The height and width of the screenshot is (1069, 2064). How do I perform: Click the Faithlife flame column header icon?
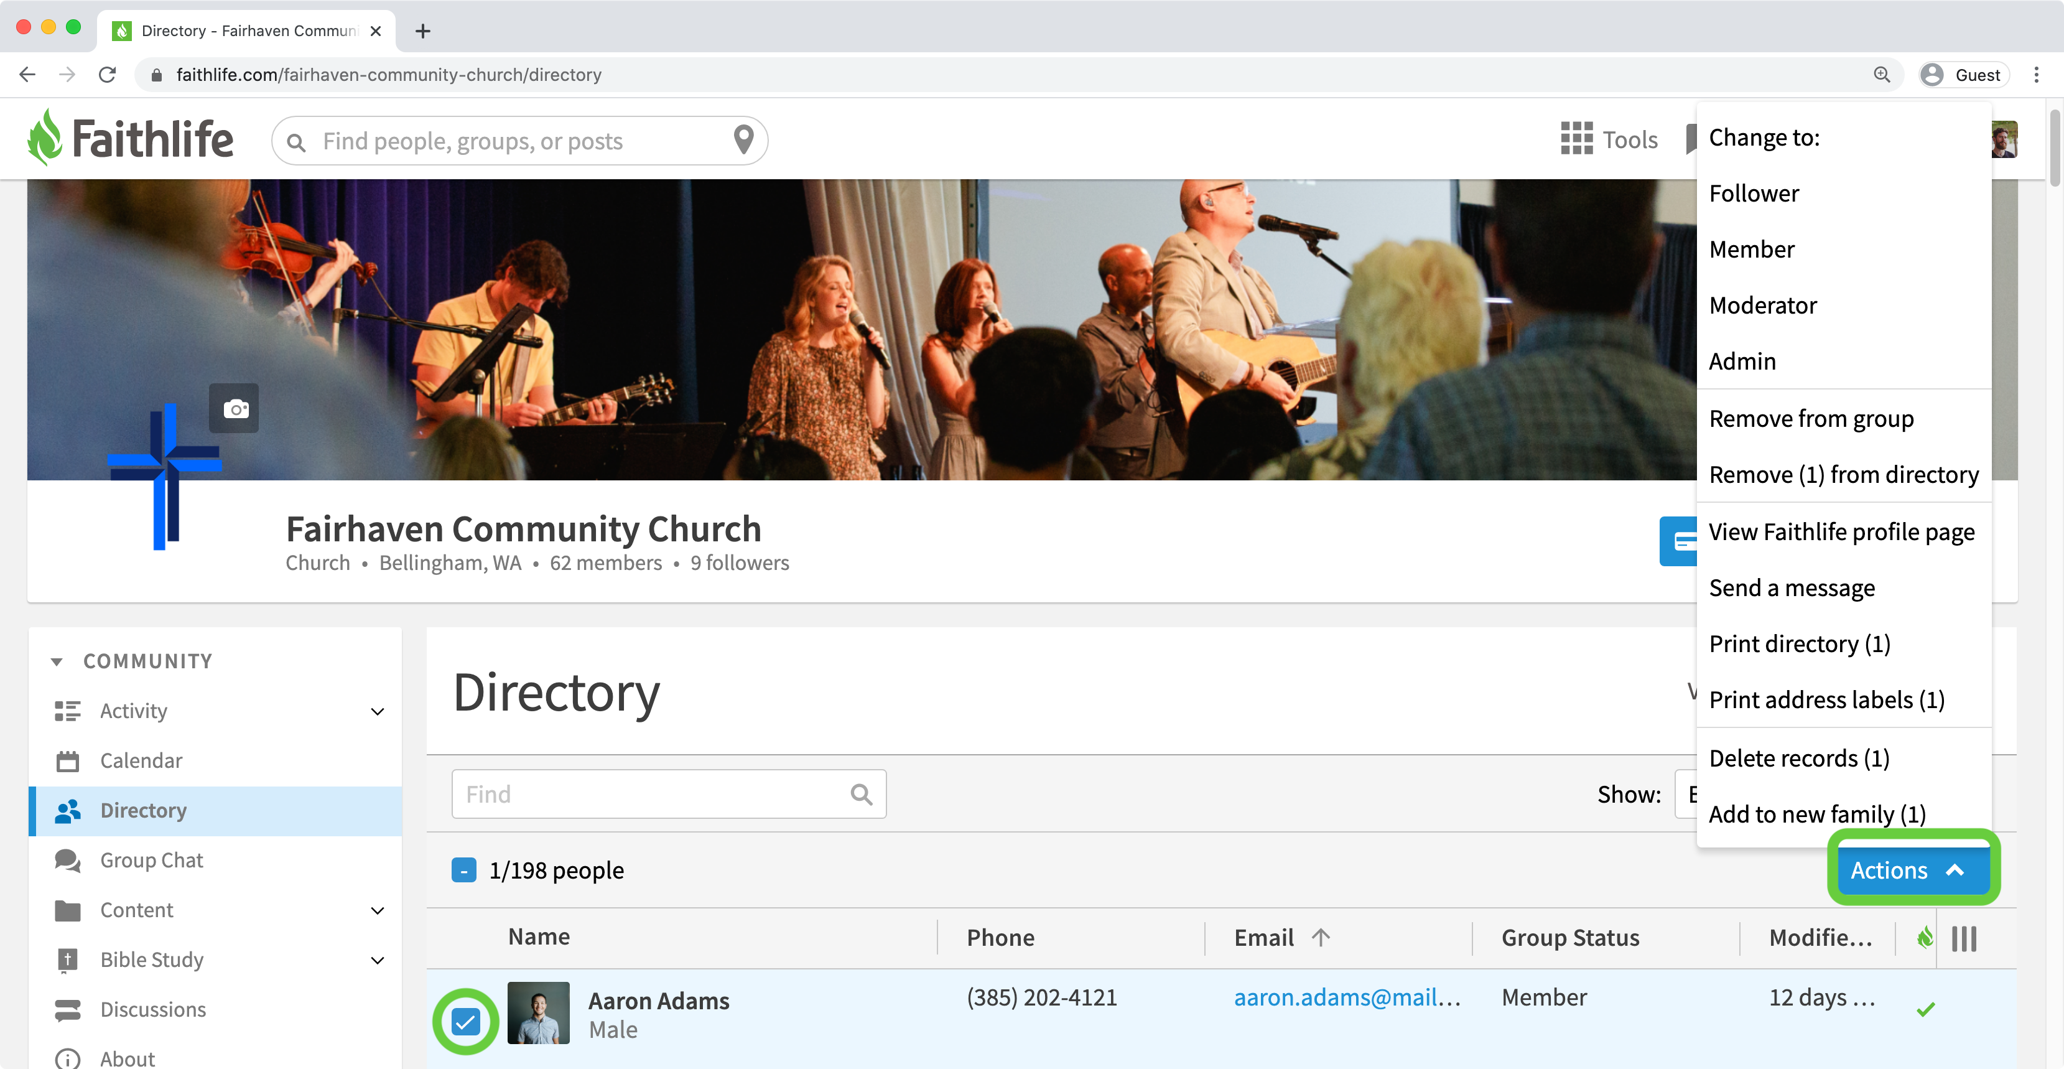1924,938
